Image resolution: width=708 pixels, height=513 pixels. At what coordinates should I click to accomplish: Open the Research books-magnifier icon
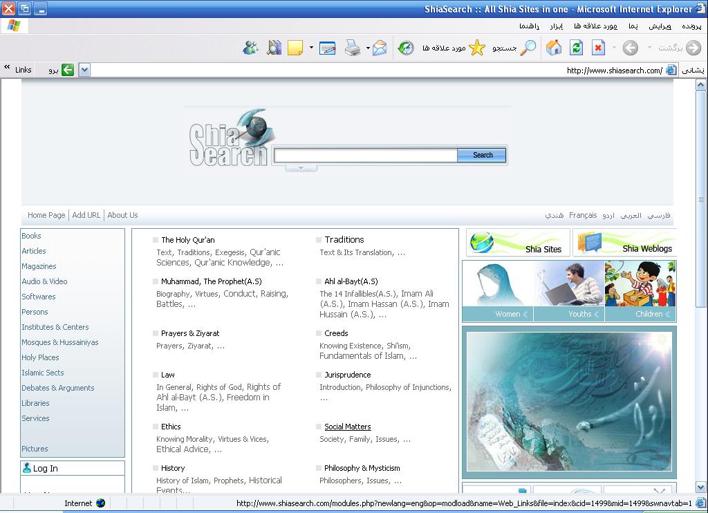(274, 48)
